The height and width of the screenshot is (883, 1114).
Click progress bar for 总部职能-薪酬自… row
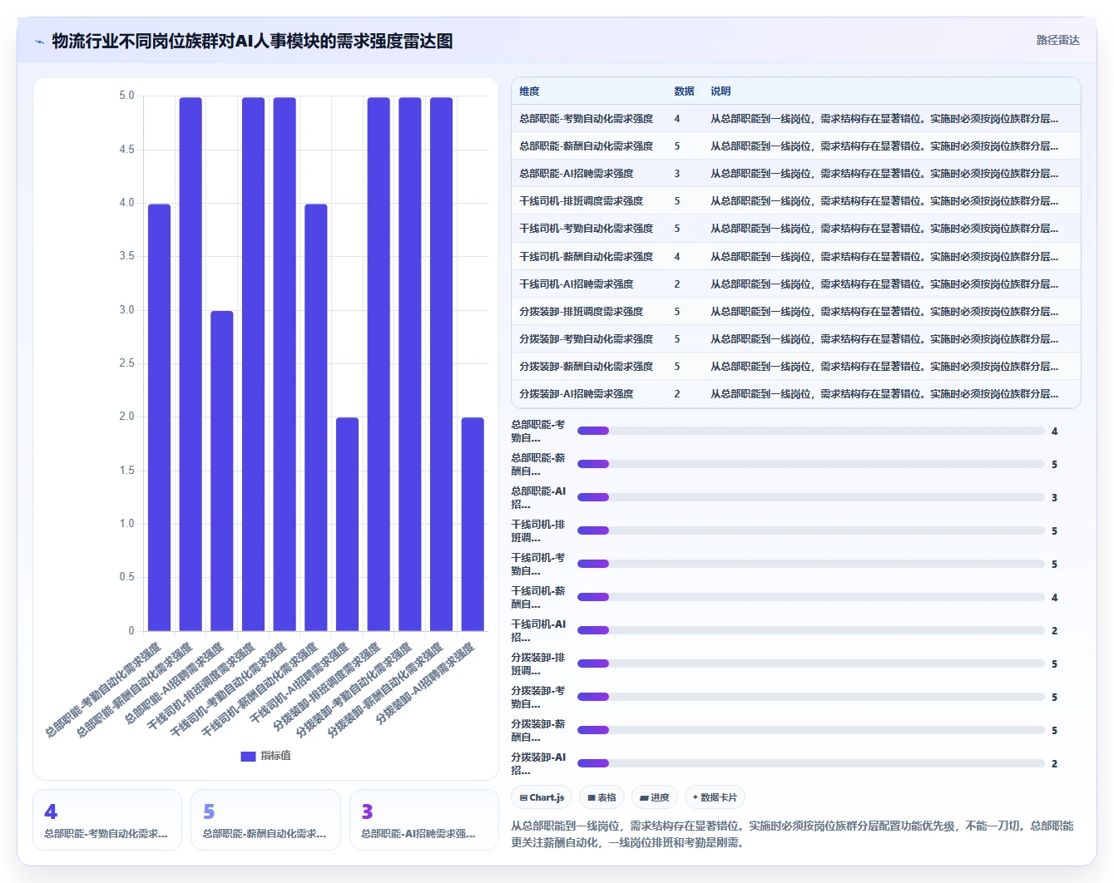(811, 464)
